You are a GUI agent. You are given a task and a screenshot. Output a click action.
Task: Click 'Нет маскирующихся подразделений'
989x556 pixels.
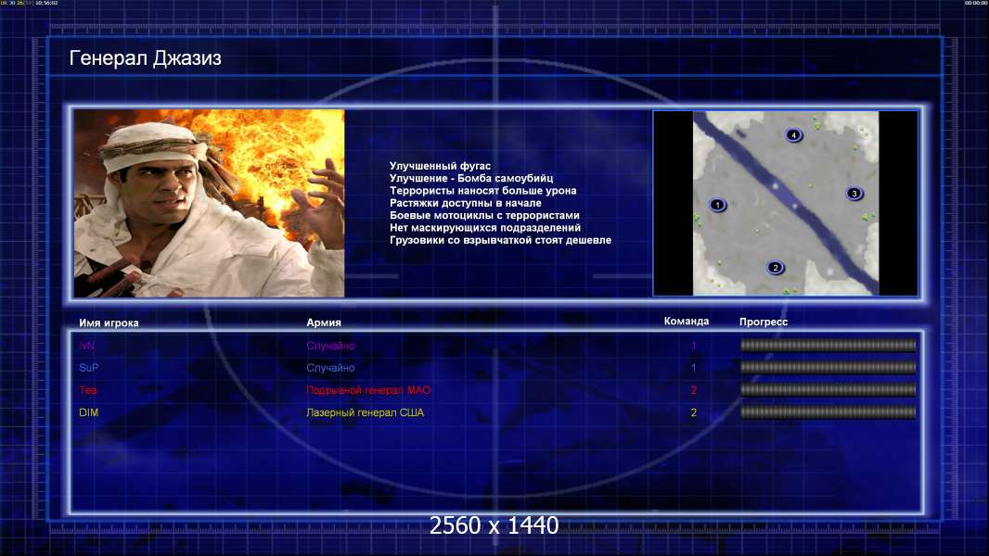[485, 227]
